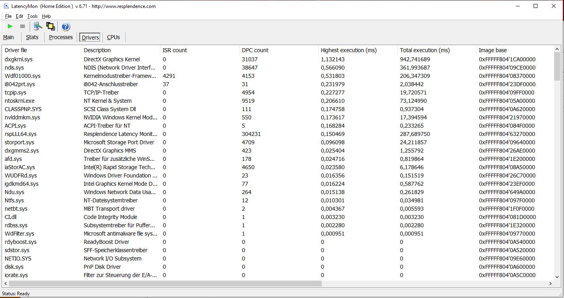Select the rspLLL64.sys driver row
The width and height of the screenshot is (564, 298).
pos(278,134)
